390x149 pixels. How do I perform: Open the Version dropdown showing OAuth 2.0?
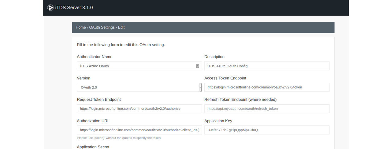point(139,87)
